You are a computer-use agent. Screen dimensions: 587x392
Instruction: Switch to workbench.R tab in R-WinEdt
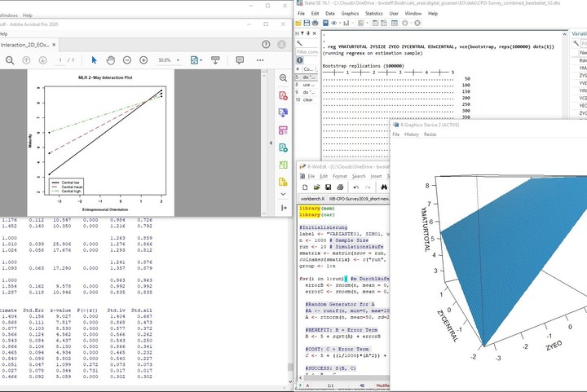point(312,199)
